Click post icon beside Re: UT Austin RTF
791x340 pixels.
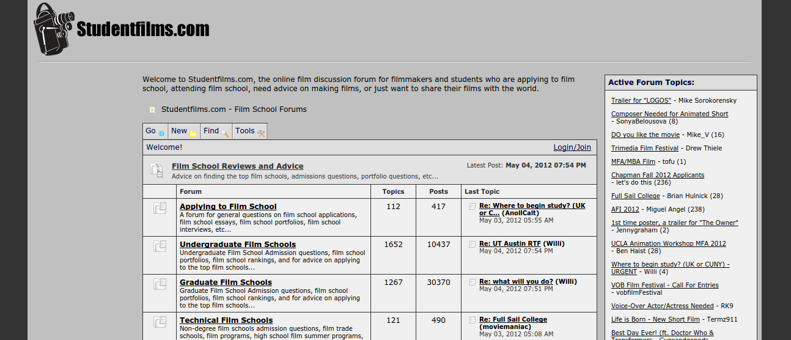click(x=472, y=244)
